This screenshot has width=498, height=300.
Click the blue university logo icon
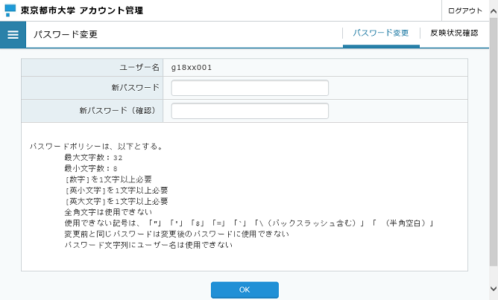(x=10, y=10)
